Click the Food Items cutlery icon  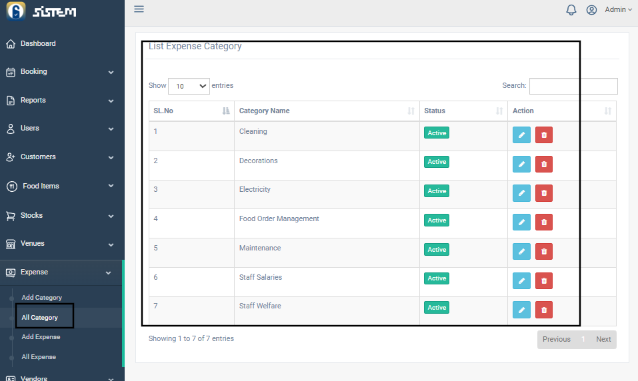click(12, 187)
